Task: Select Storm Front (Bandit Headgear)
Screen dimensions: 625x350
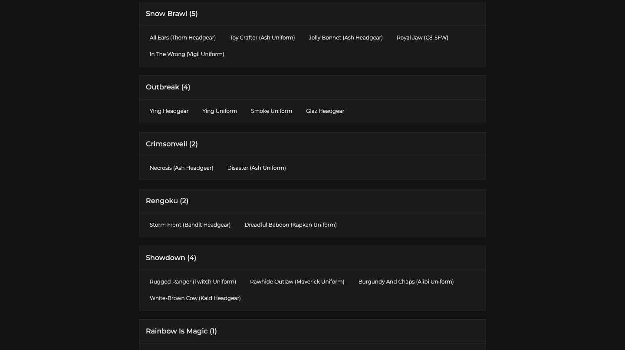Action: click(190, 225)
